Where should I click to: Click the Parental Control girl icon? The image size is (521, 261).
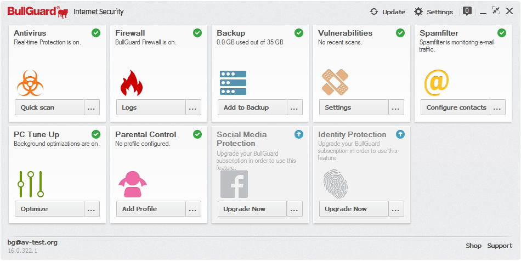tap(132, 184)
